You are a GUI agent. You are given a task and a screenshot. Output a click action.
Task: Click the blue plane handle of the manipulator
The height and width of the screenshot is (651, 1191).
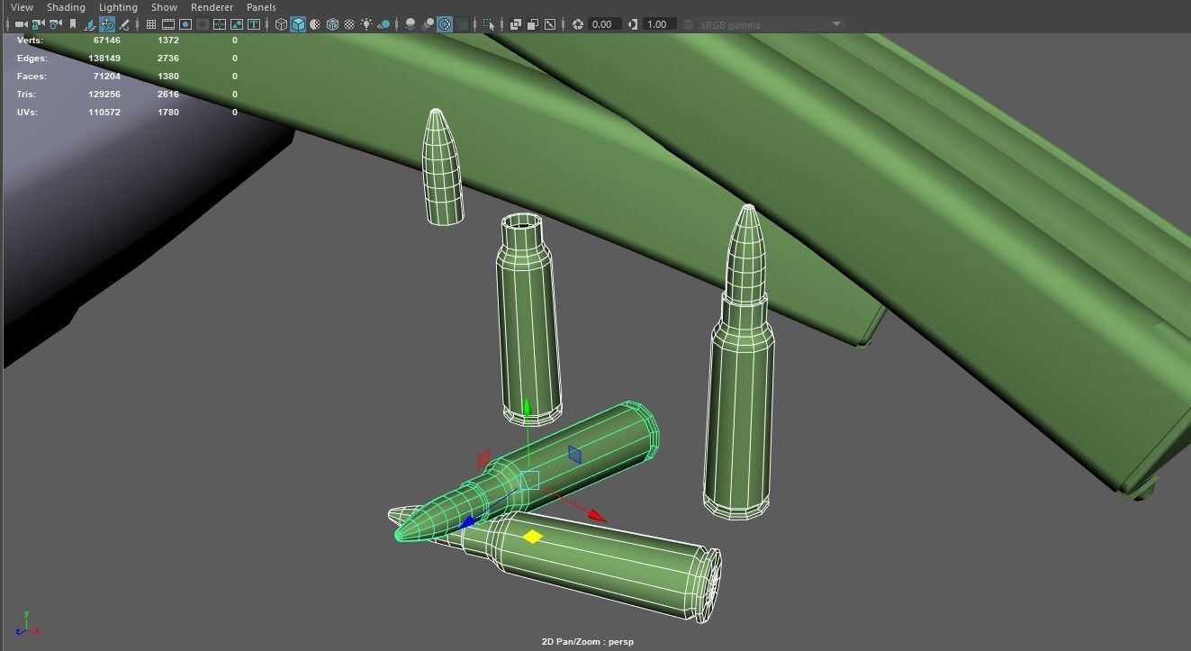[x=574, y=455]
